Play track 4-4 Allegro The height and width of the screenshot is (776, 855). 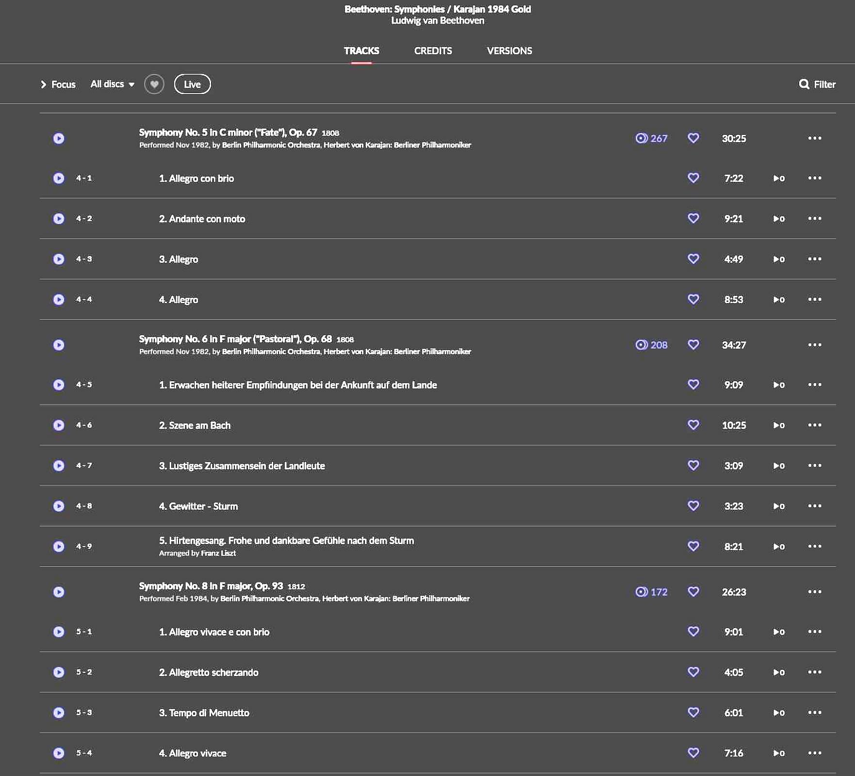[x=59, y=300]
